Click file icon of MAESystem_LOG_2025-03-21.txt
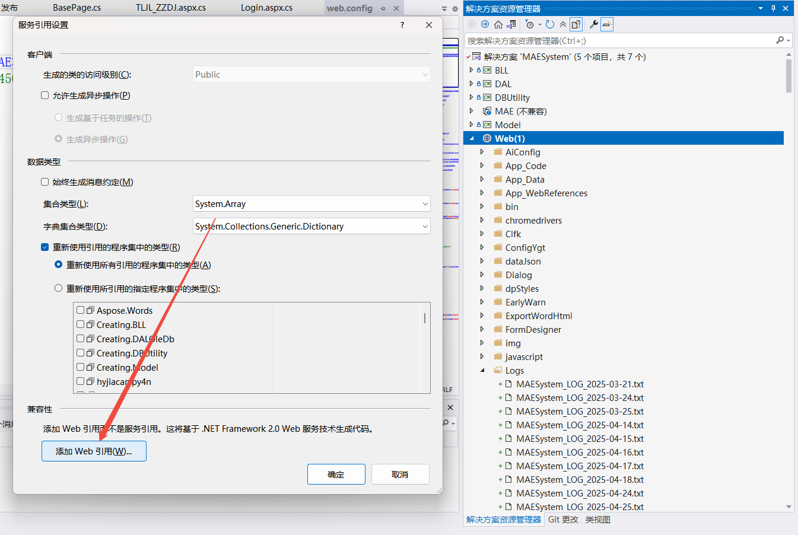This screenshot has height=535, width=798. [508, 384]
